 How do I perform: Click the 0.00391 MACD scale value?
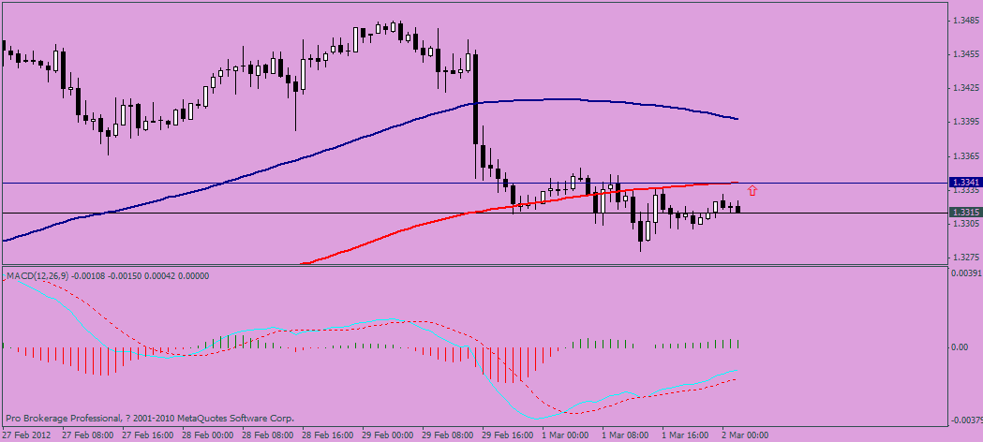(965, 273)
